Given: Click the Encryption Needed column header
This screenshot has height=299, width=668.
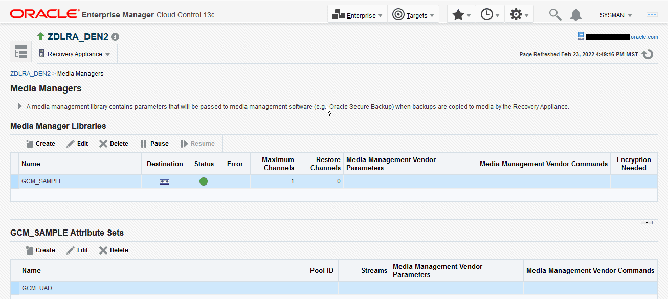Looking at the screenshot, I should (x=634, y=164).
